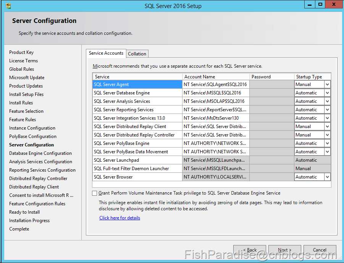This screenshot has height=263, width=344.
Task: Maximize the SQL Server 2016 Setup window
Action: click(320, 4)
